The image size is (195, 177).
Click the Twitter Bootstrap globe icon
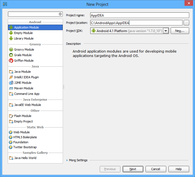click(x=11, y=147)
